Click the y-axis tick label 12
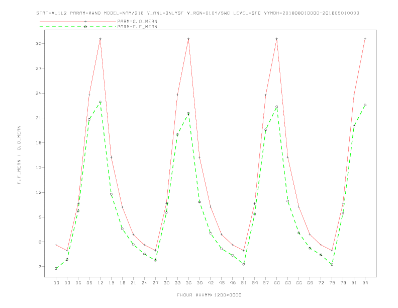Image resolution: width=398 pixels, height=308 pixels. click(39, 192)
